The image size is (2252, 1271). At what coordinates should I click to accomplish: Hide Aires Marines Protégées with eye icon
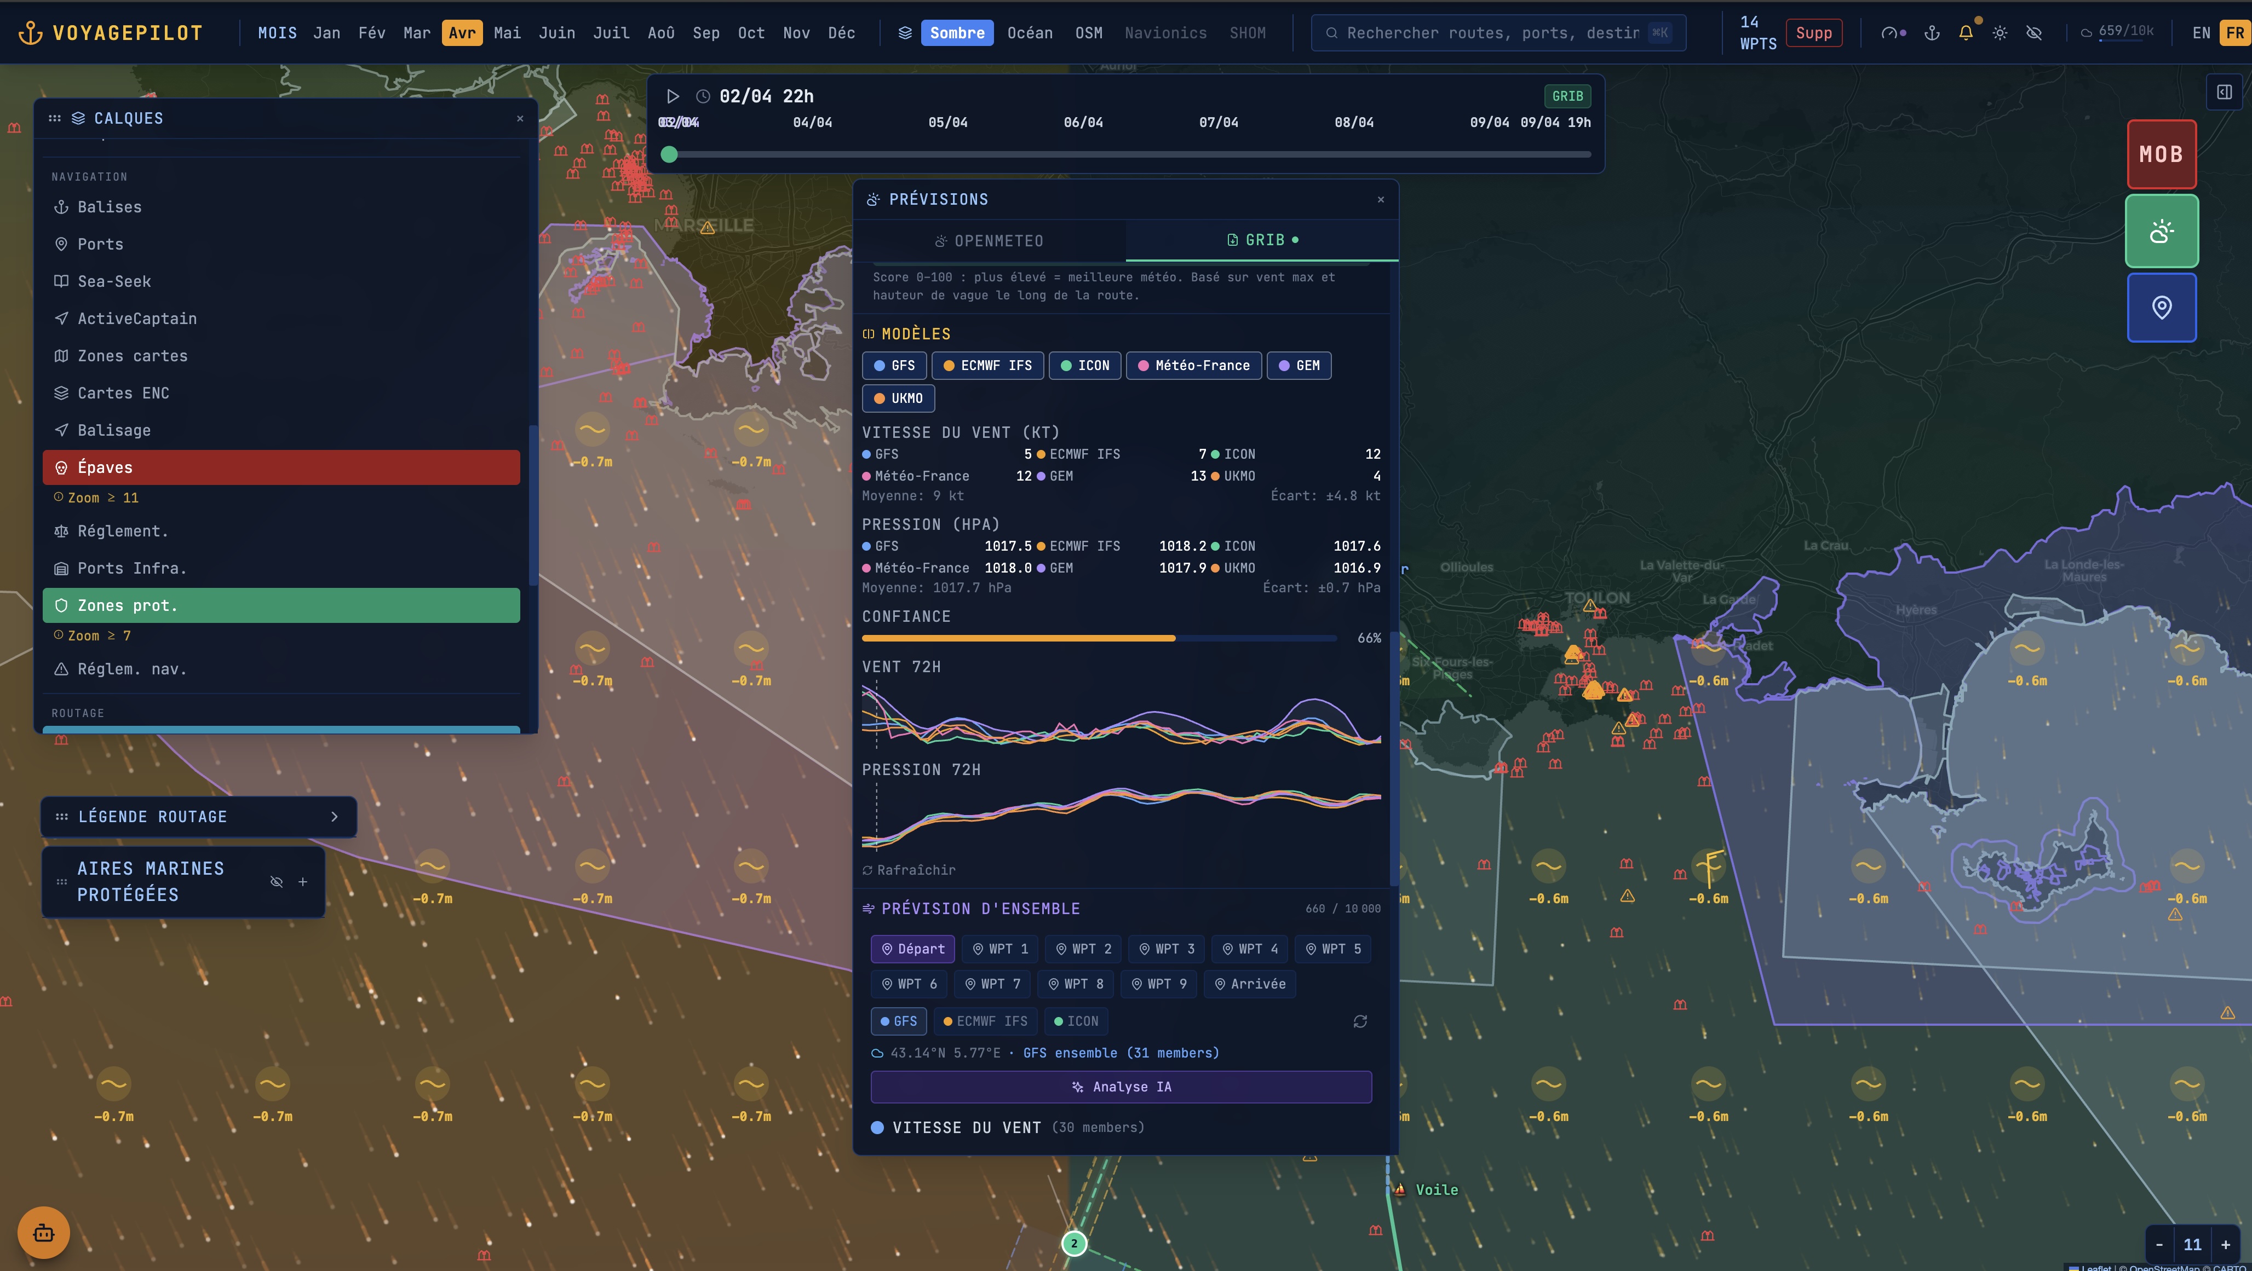point(276,881)
